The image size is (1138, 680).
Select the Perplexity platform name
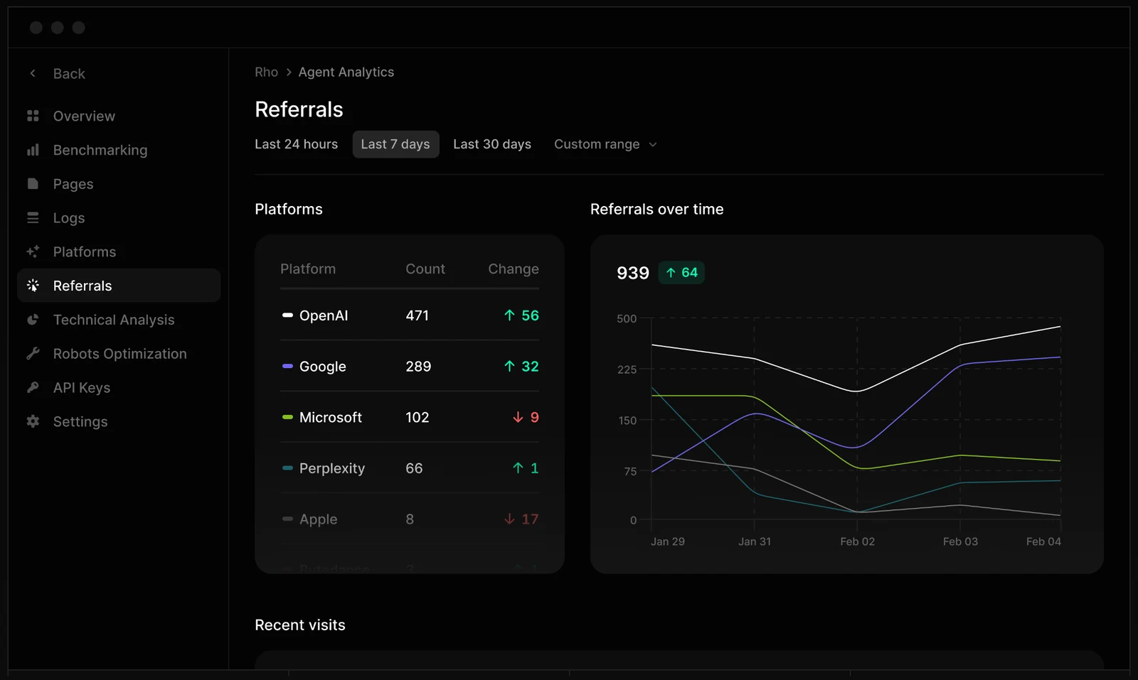(x=332, y=468)
